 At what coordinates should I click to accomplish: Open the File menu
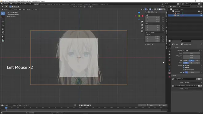point(6,4)
